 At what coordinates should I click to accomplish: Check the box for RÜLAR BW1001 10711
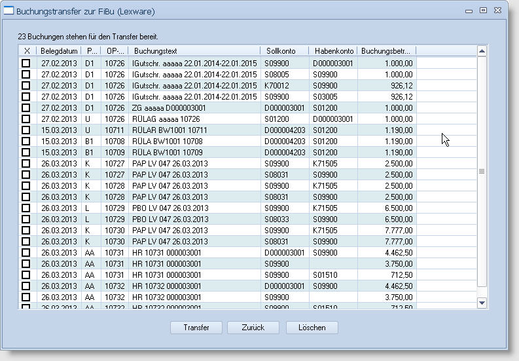click(26, 130)
